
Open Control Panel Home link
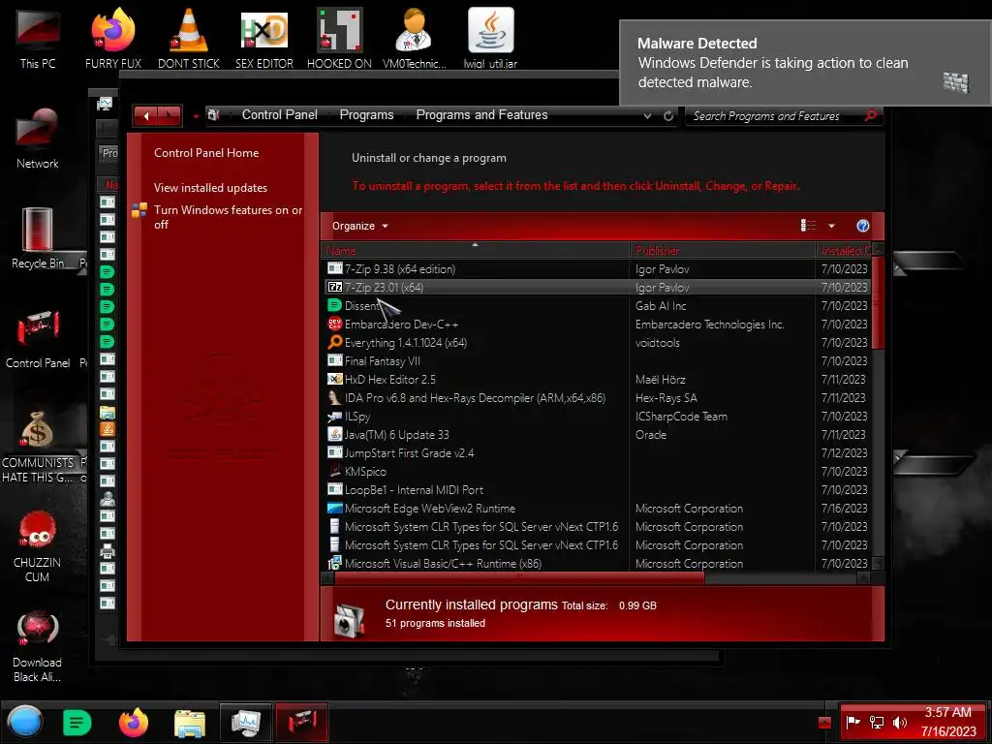tap(206, 152)
